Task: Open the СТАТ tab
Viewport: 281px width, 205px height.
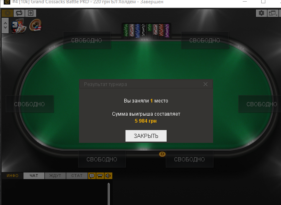Action: click(77, 176)
